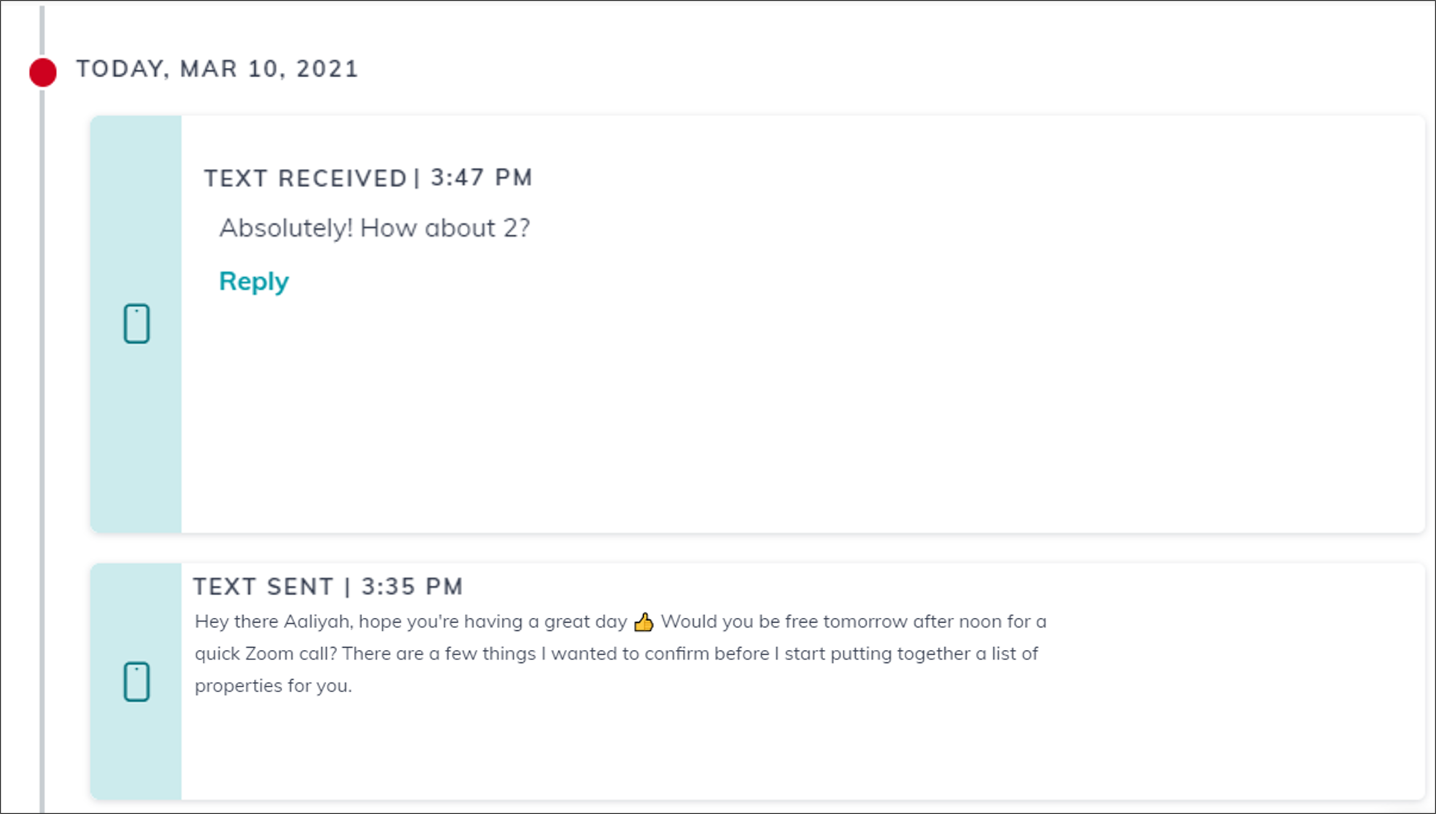Click the thumbs-up emoji in the sent message
The height and width of the screenshot is (814, 1436).
[644, 621]
